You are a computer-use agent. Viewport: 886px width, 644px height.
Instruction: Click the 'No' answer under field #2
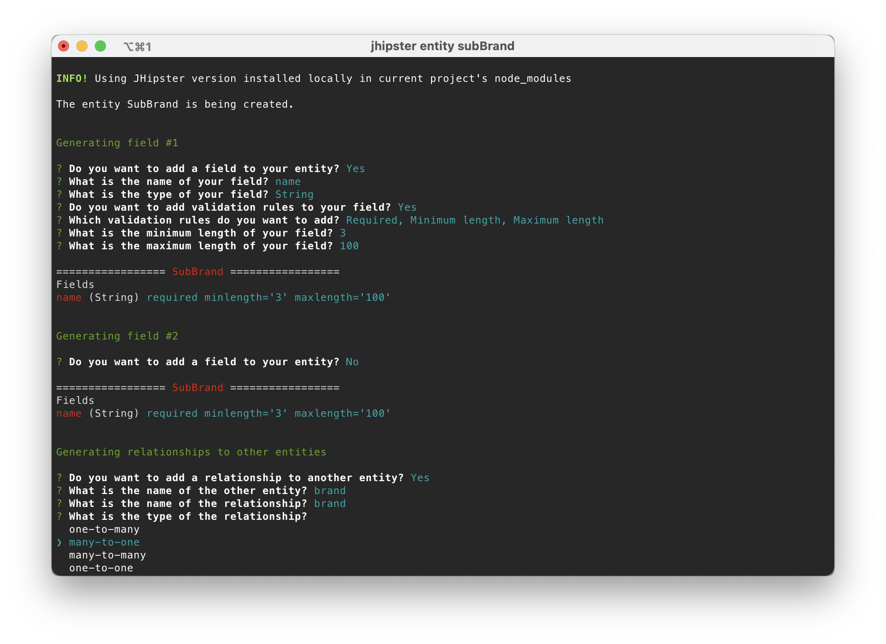(x=352, y=362)
